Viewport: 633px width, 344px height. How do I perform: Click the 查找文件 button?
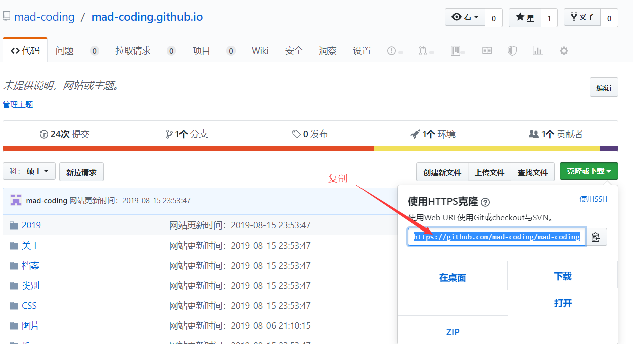[533, 172]
